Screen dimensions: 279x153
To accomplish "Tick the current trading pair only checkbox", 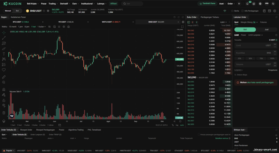I will point(199,135).
